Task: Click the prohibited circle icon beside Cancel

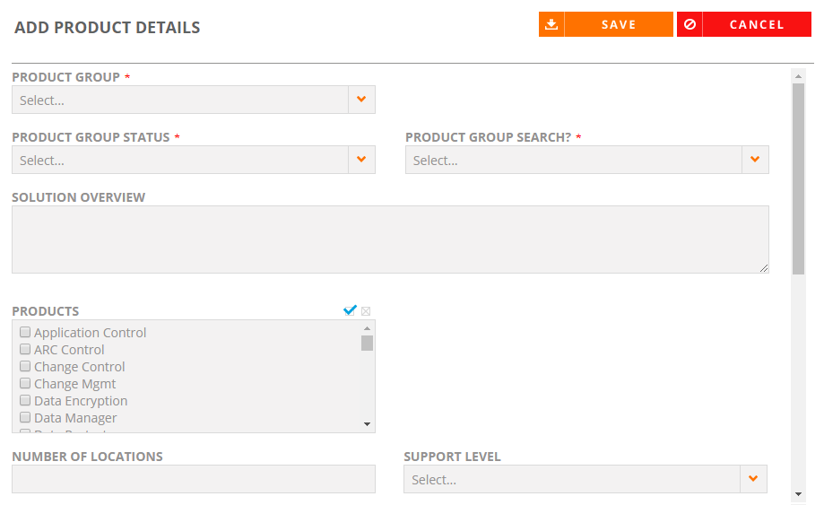Action: (x=690, y=25)
